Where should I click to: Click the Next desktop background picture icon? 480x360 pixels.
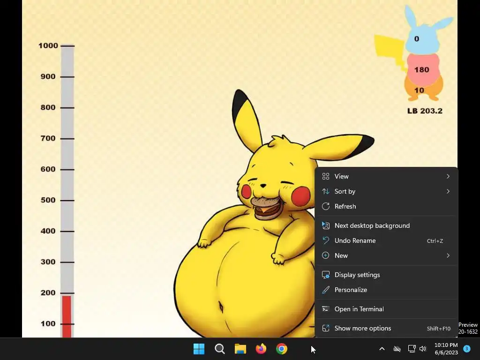pyautogui.click(x=326, y=225)
